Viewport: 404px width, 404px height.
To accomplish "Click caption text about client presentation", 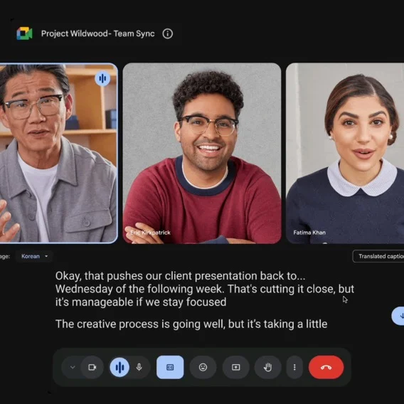I will pyautogui.click(x=205, y=289).
